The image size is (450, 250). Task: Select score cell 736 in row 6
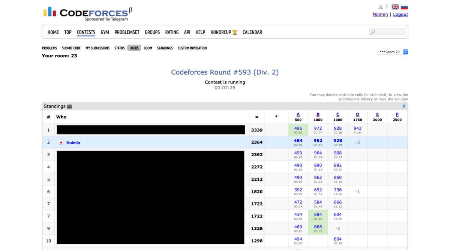(338, 192)
